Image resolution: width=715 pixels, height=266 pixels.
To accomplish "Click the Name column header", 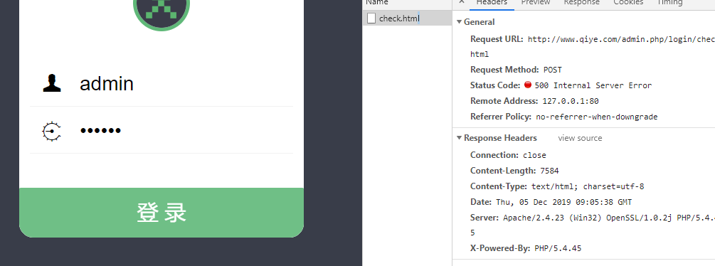I will click(376, 2).
